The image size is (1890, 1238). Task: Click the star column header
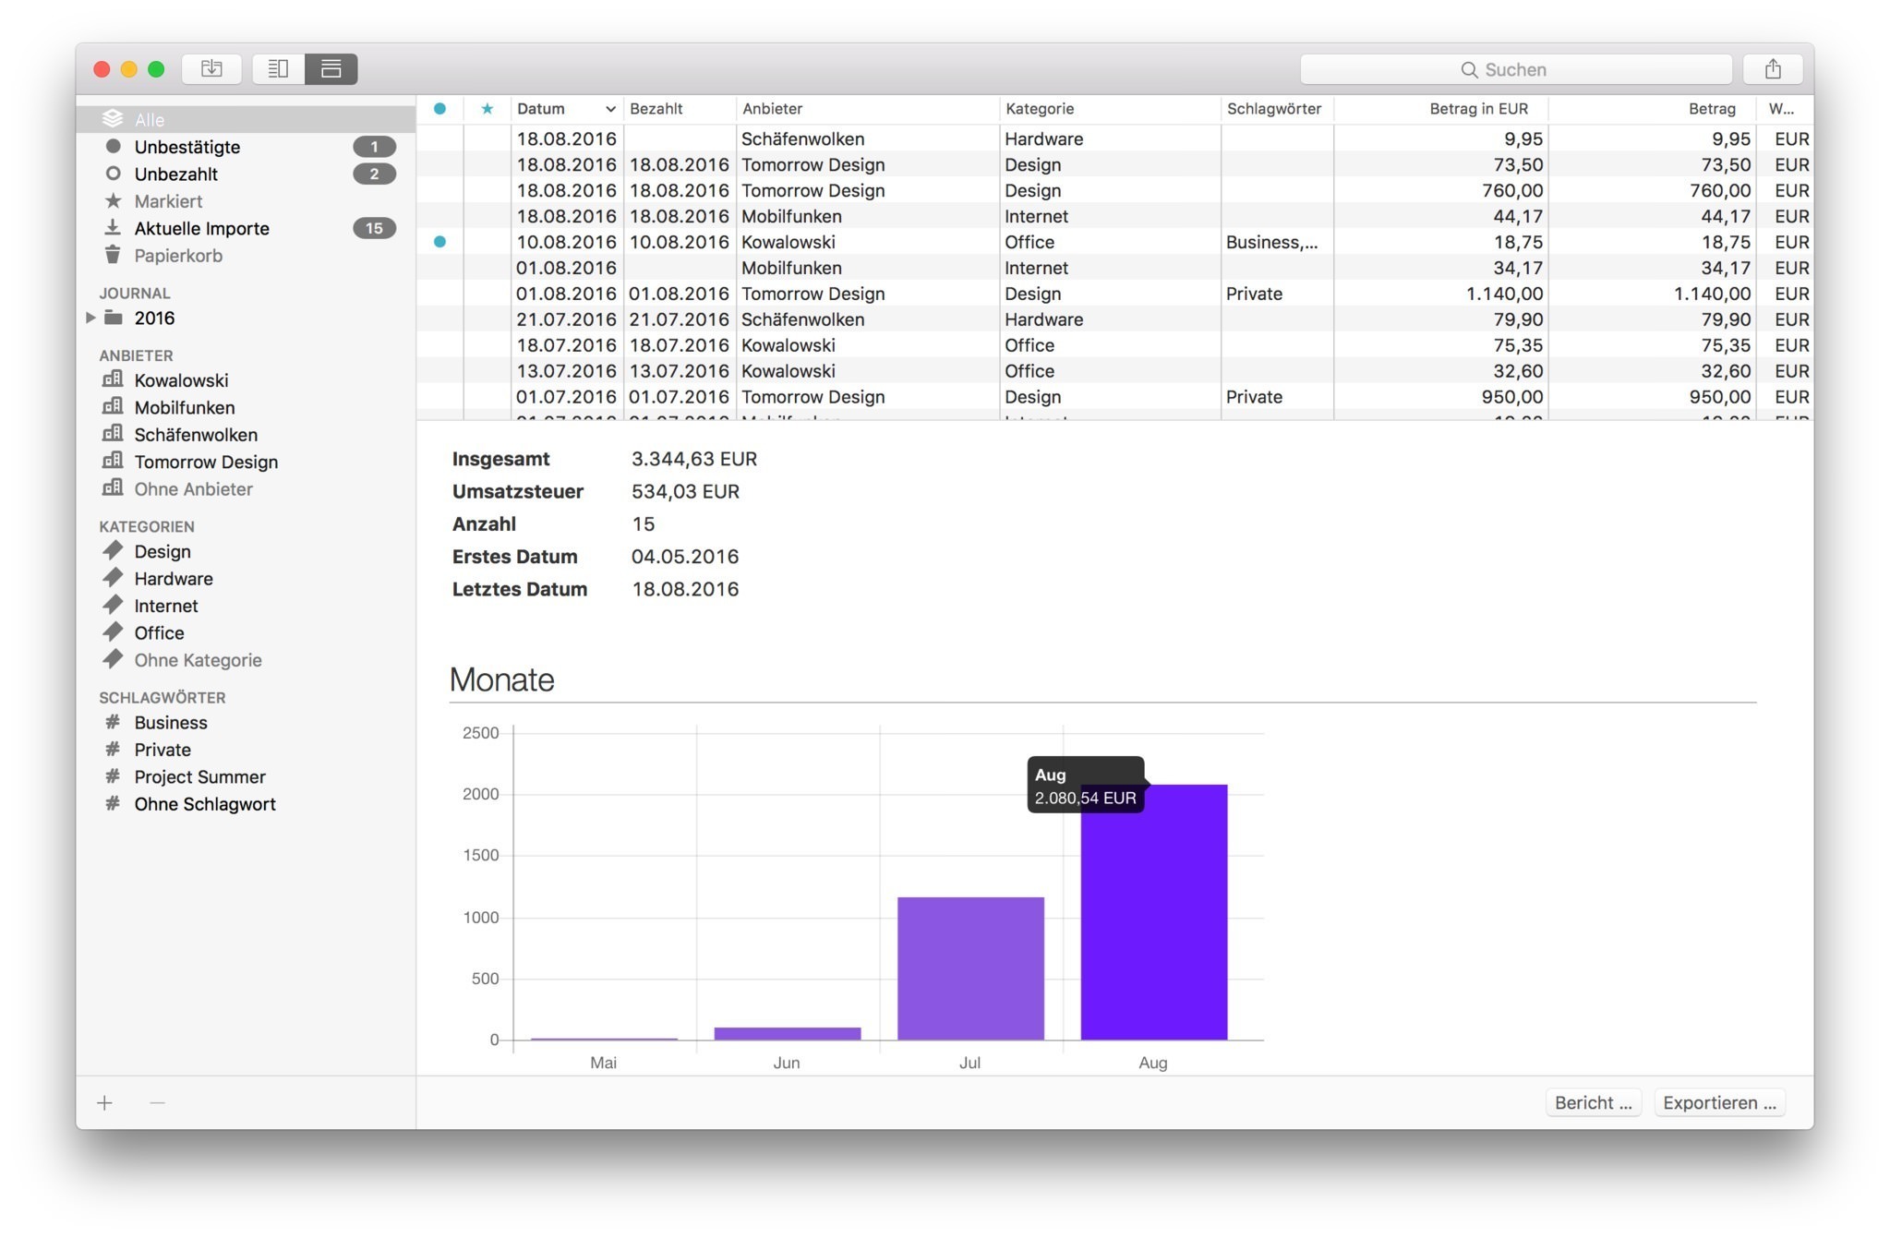coord(487,109)
